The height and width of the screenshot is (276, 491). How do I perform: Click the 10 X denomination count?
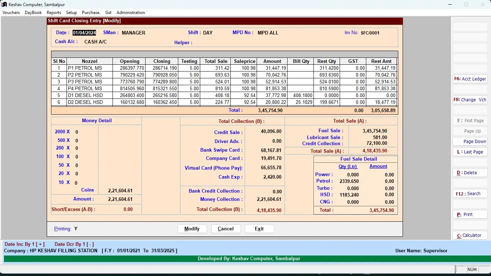click(x=76, y=183)
